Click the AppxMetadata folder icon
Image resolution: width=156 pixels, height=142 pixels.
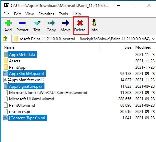[x=6, y=55]
